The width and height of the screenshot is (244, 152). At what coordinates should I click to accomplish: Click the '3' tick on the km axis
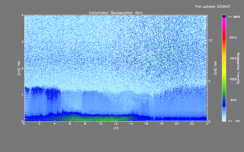tap(23, 42)
